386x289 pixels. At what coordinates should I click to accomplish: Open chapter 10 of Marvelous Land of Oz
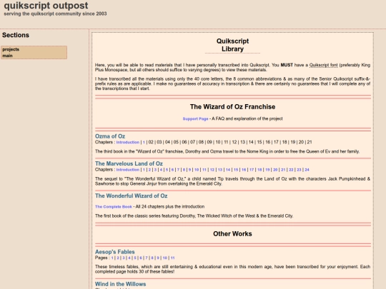(197, 170)
